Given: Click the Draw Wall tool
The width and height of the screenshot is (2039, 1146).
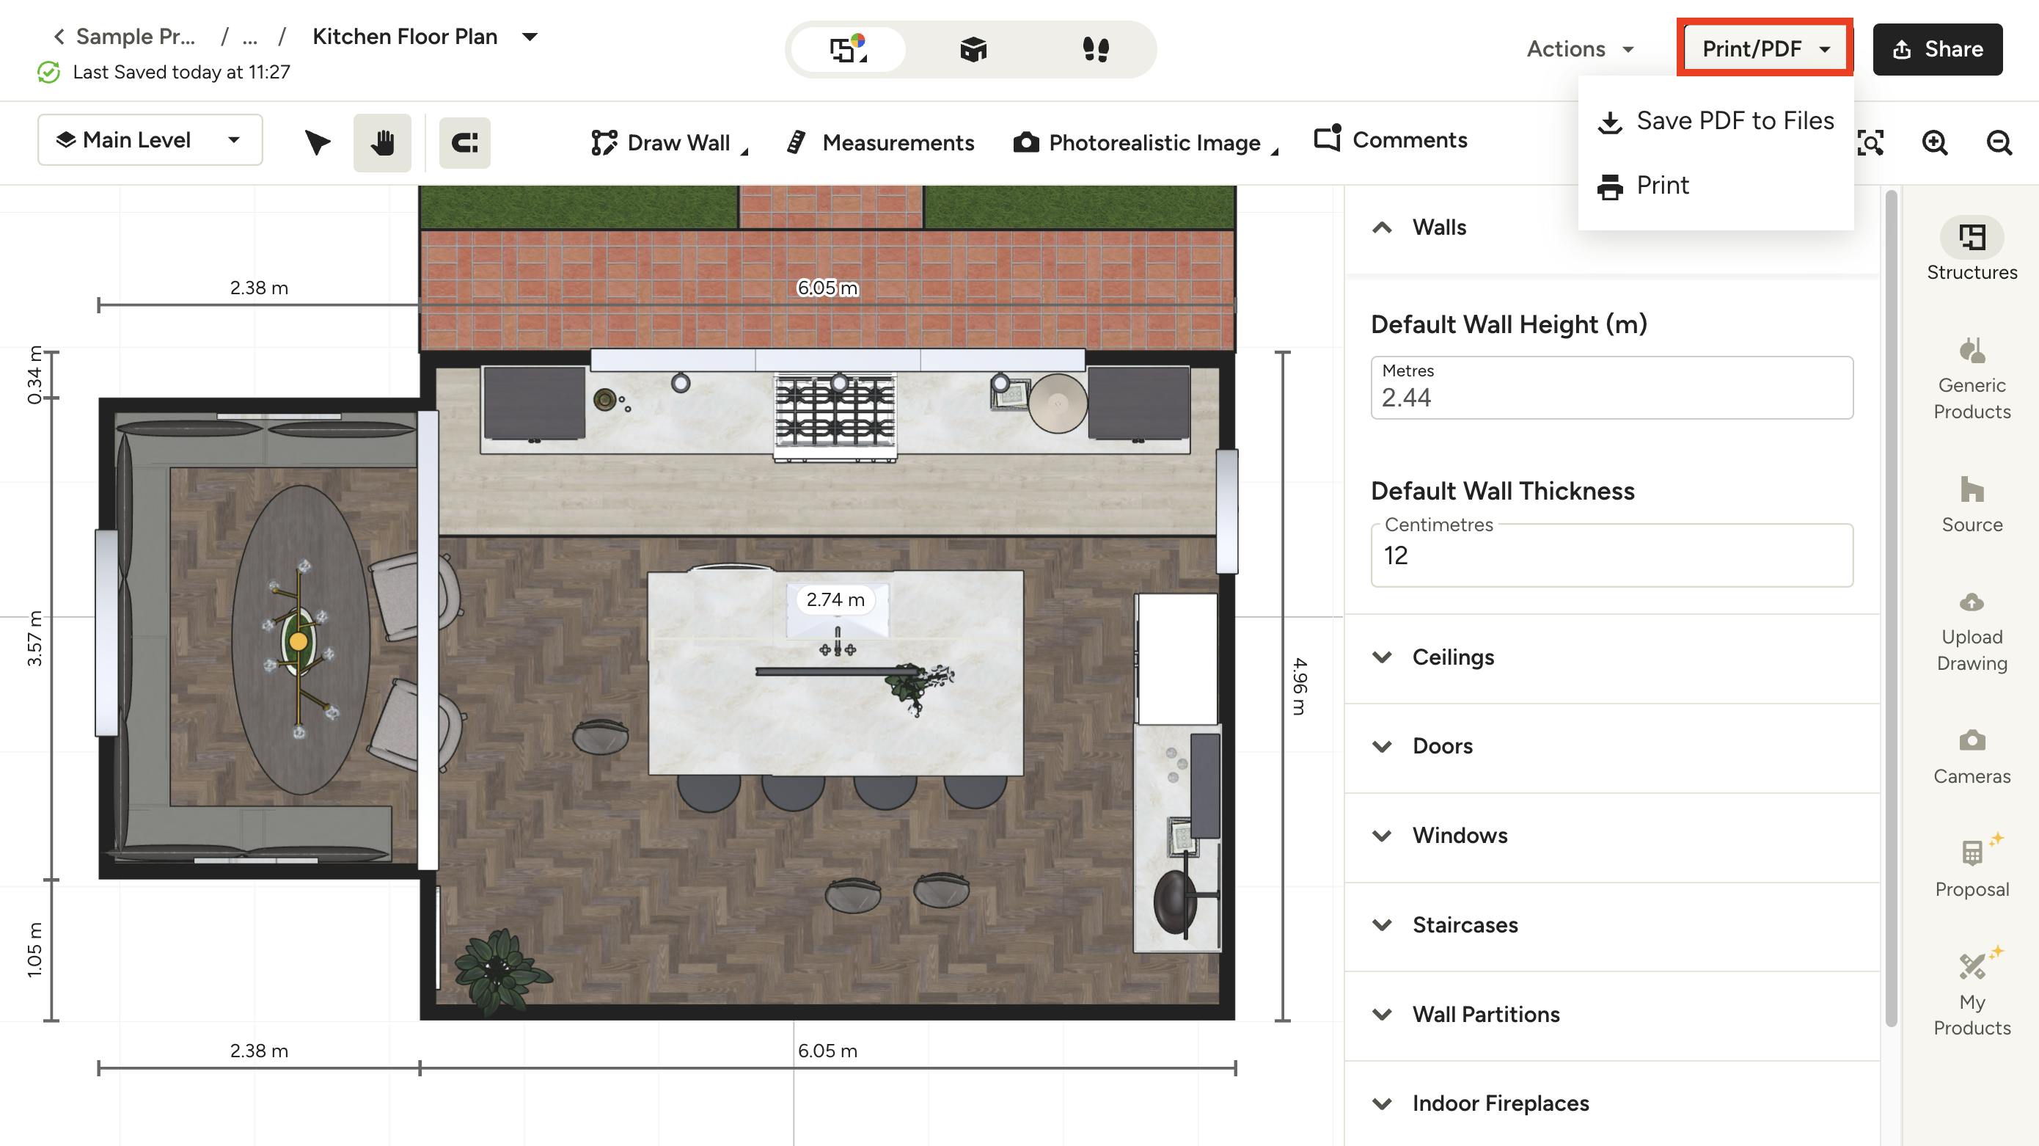Looking at the screenshot, I should (669, 142).
